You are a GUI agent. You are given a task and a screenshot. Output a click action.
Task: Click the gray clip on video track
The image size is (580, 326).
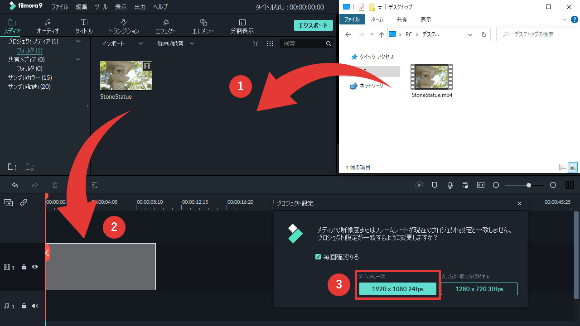click(x=101, y=267)
